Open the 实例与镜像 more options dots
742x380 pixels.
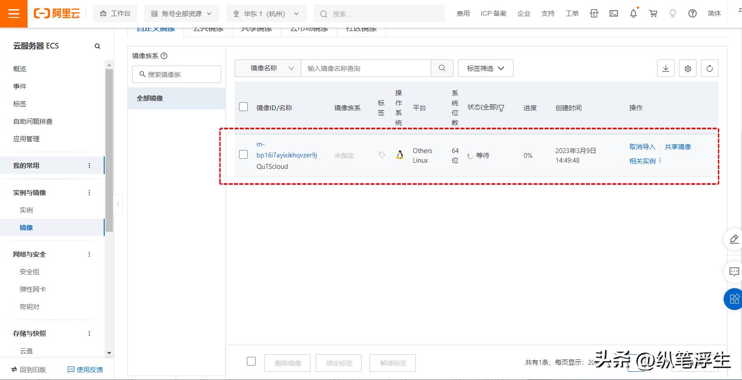tap(89, 192)
